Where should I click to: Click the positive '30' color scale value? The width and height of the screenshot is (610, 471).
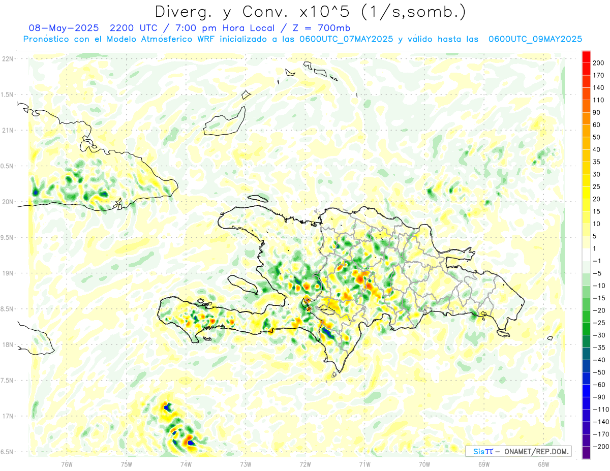[x=597, y=174]
